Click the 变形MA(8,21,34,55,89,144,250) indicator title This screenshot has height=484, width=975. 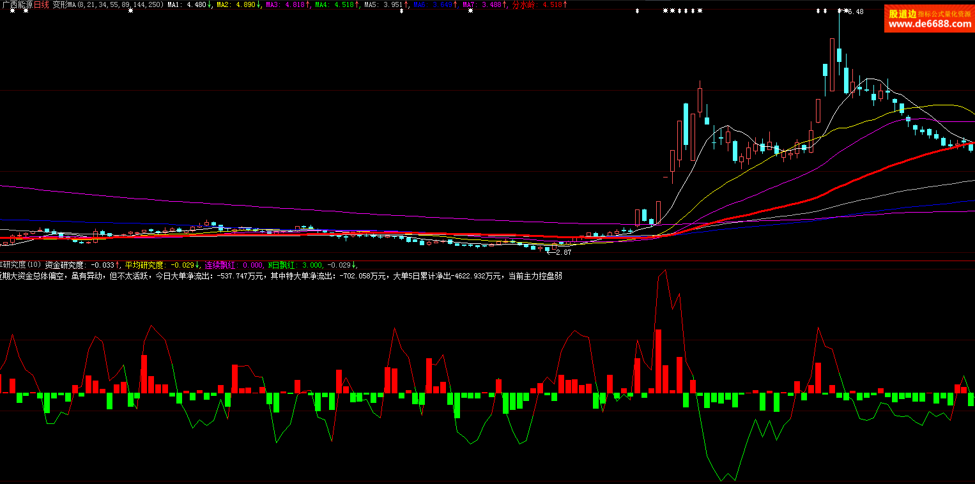pos(107,4)
